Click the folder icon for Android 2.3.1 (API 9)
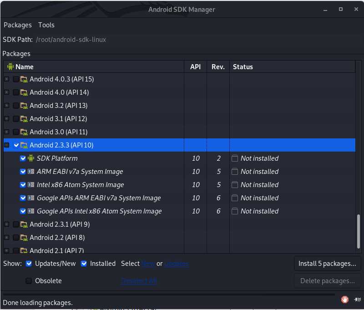Image resolution: width=364 pixels, height=310 pixels. click(x=24, y=224)
